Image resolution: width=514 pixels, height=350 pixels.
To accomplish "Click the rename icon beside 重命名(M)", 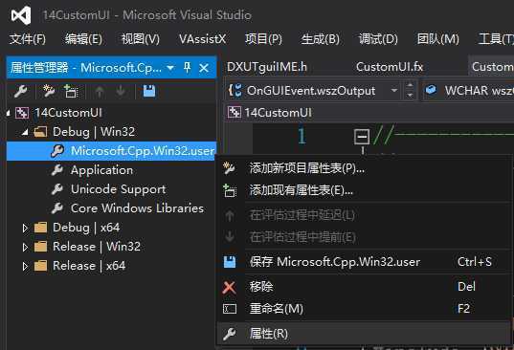I will 230,309.
